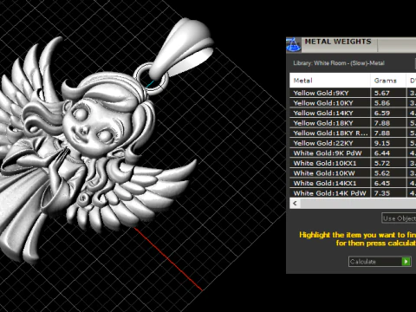Image resolution: width=416 pixels, height=312 pixels.
Task: Select the White Gold:10KX1 row
Action: [353, 163]
